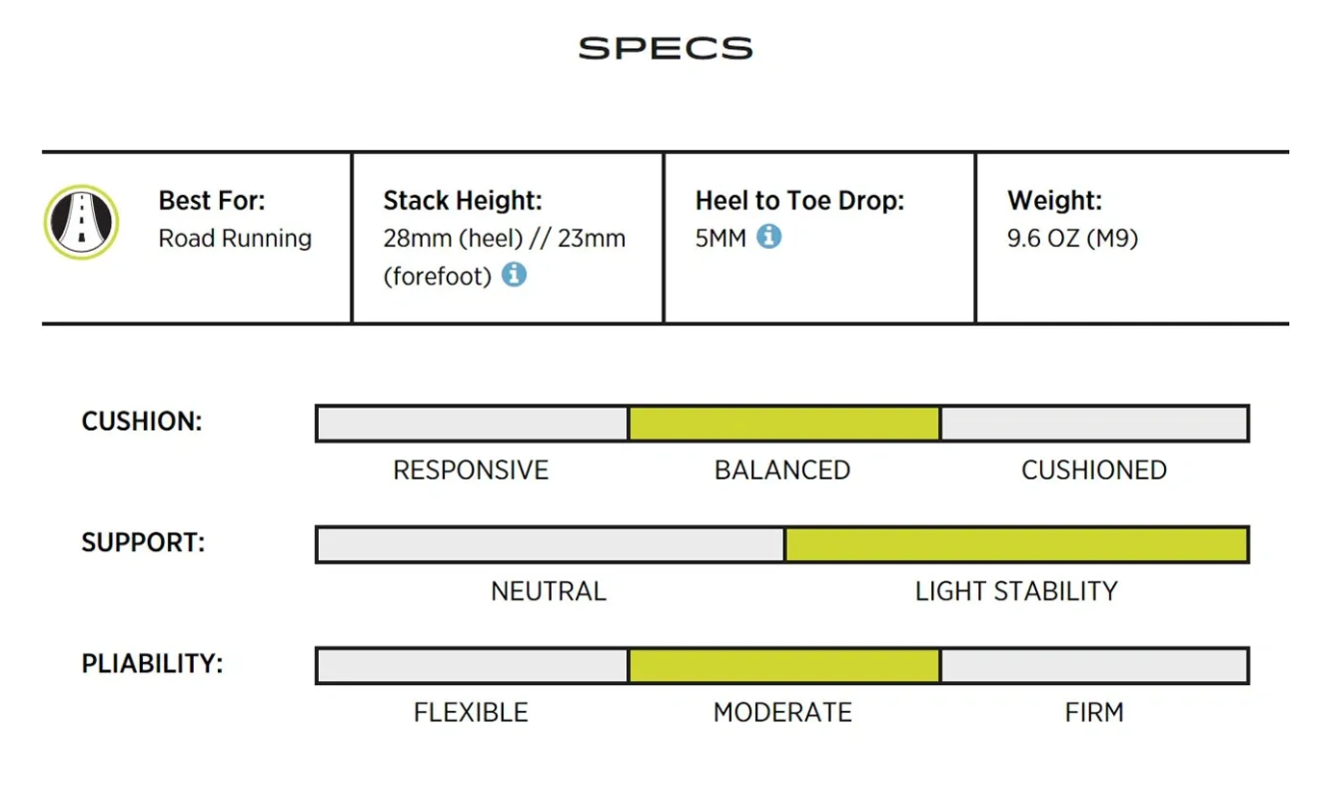Screen dimensions: 1331x795
Task: Click the SPECS heading
Action: pyautogui.click(x=665, y=48)
